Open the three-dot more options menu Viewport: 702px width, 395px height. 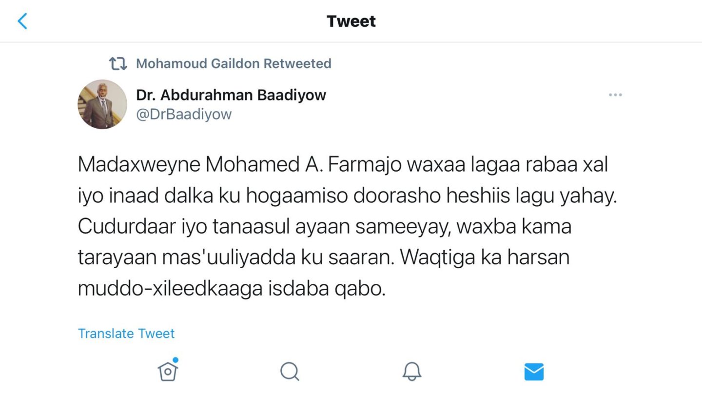(x=615, y=95)
